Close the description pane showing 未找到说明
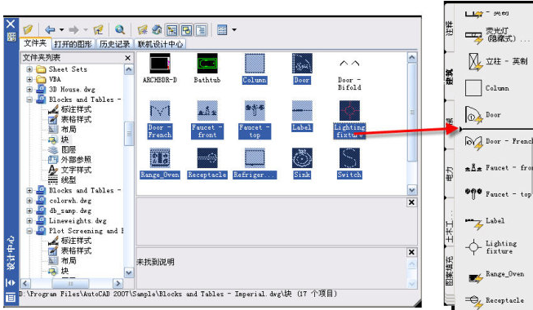This screenshot has width=533, height=310. [411, 252]
